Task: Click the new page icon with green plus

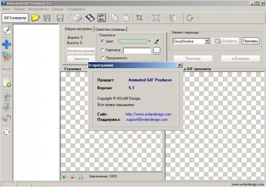Action: tap(7, 82)
